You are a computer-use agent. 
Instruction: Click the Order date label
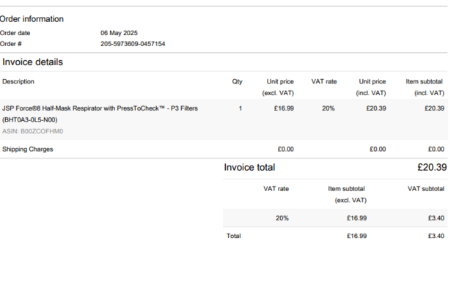click(x=15, y=33)
